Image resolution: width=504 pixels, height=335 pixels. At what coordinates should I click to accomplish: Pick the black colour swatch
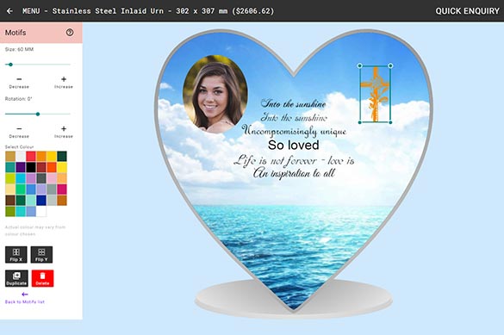pyautogui.click(x=31, y=167)
